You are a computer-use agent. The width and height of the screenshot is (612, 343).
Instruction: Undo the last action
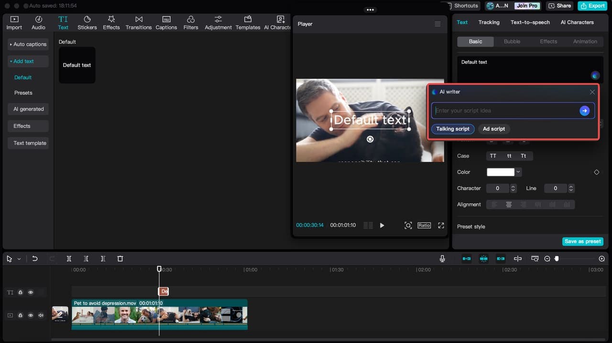tap(35, 258)
